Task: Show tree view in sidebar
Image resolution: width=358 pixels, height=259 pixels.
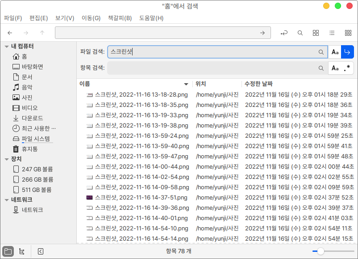Action: point(21,251)
